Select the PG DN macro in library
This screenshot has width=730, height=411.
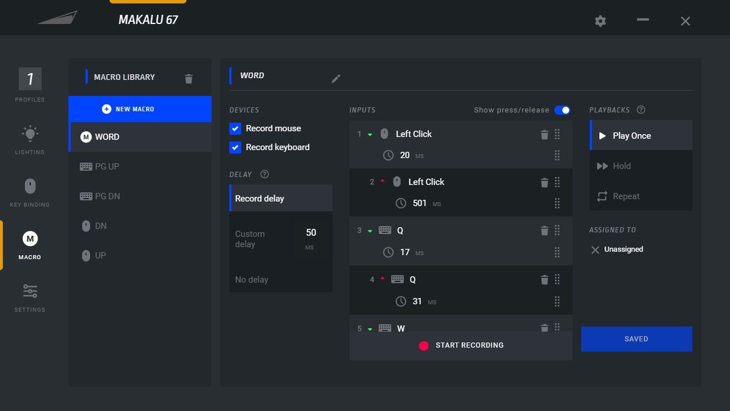pos(140,196)
